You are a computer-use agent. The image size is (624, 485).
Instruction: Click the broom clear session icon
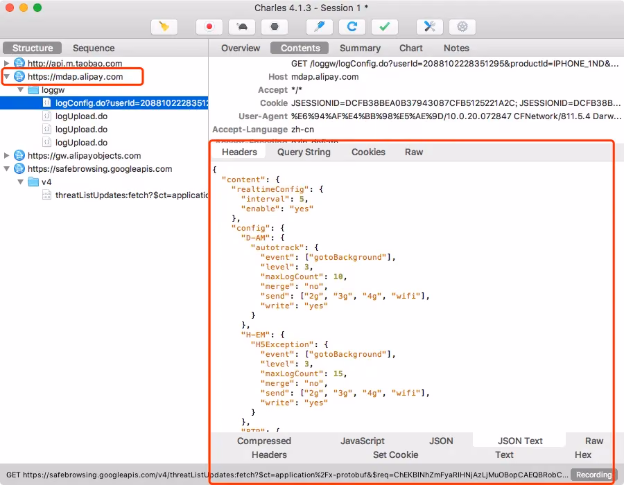pyautogui.click(x=164, y=27)
